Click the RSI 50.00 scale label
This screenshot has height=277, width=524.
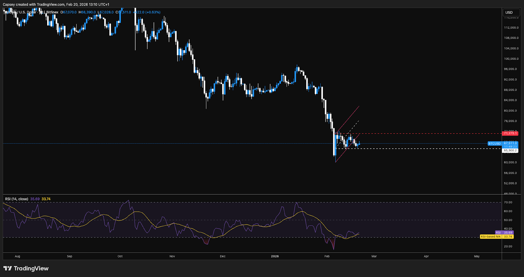pos(508,220)
